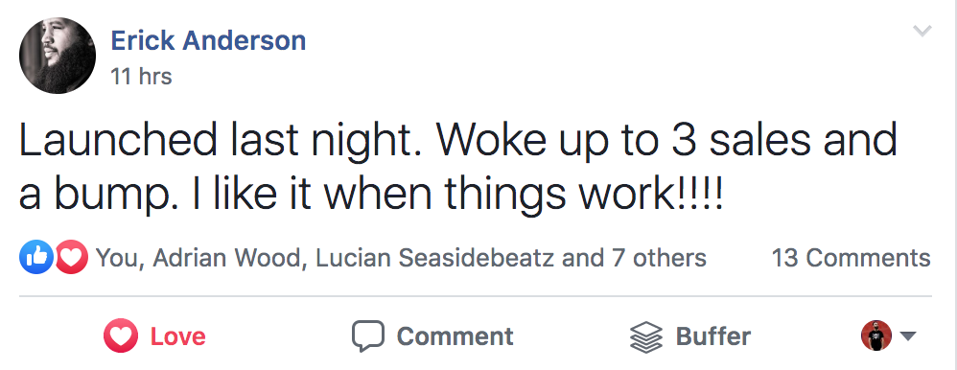957x370 pixels.
Task: Click "You" in the reactions list
Action: point(118,258)
